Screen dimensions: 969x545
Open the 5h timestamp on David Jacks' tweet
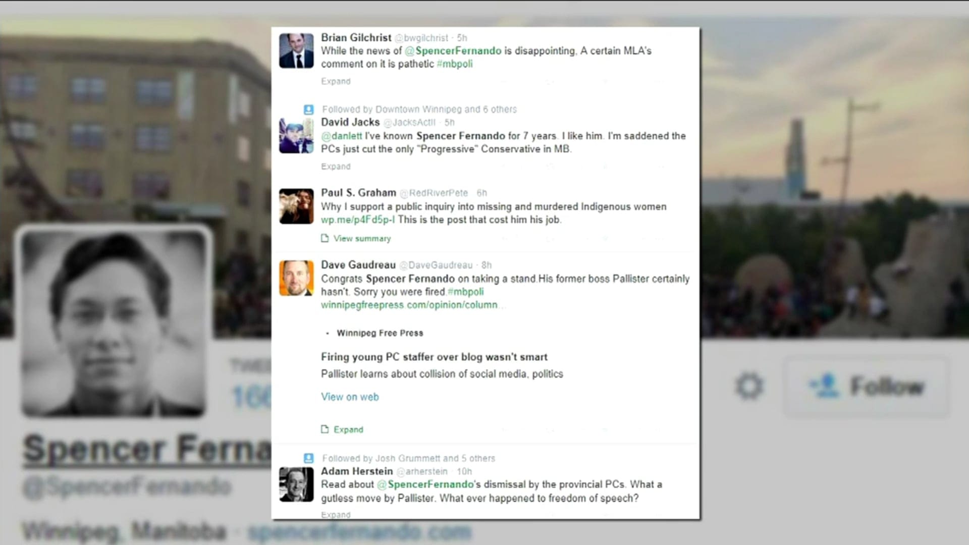pos(449,123)
